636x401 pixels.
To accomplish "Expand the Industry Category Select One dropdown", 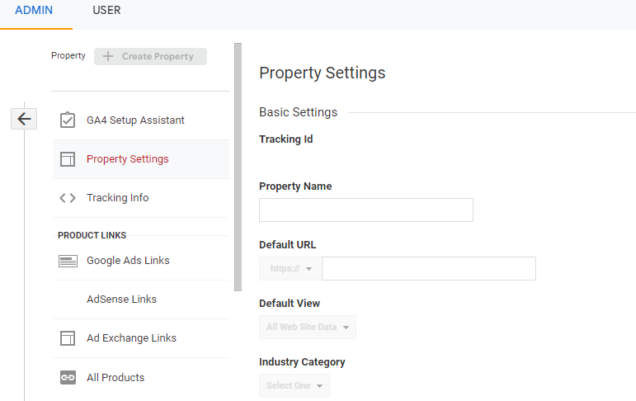I will (x=294, y=385).
